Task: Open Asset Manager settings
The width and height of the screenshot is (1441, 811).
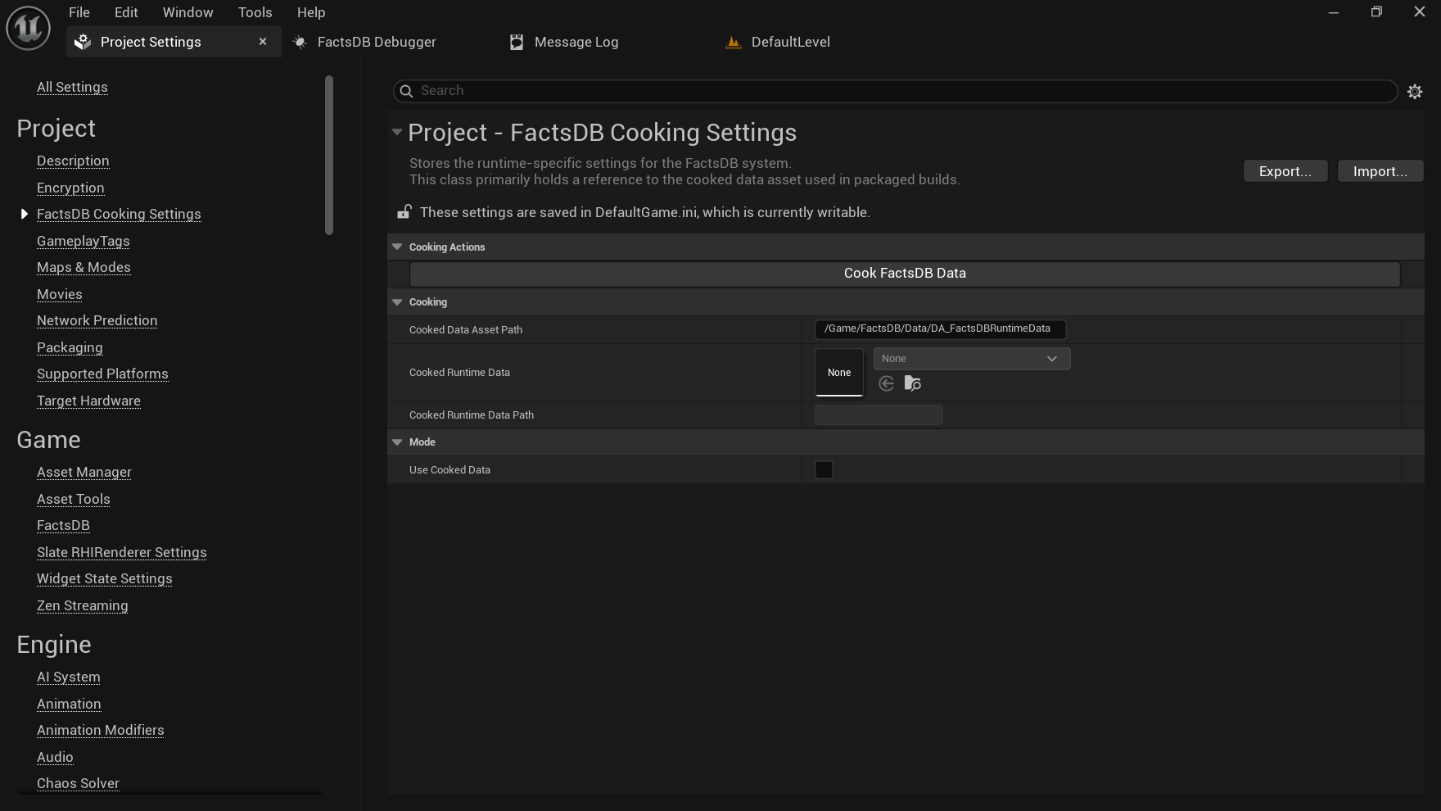Action: click(x=84, y=473)
